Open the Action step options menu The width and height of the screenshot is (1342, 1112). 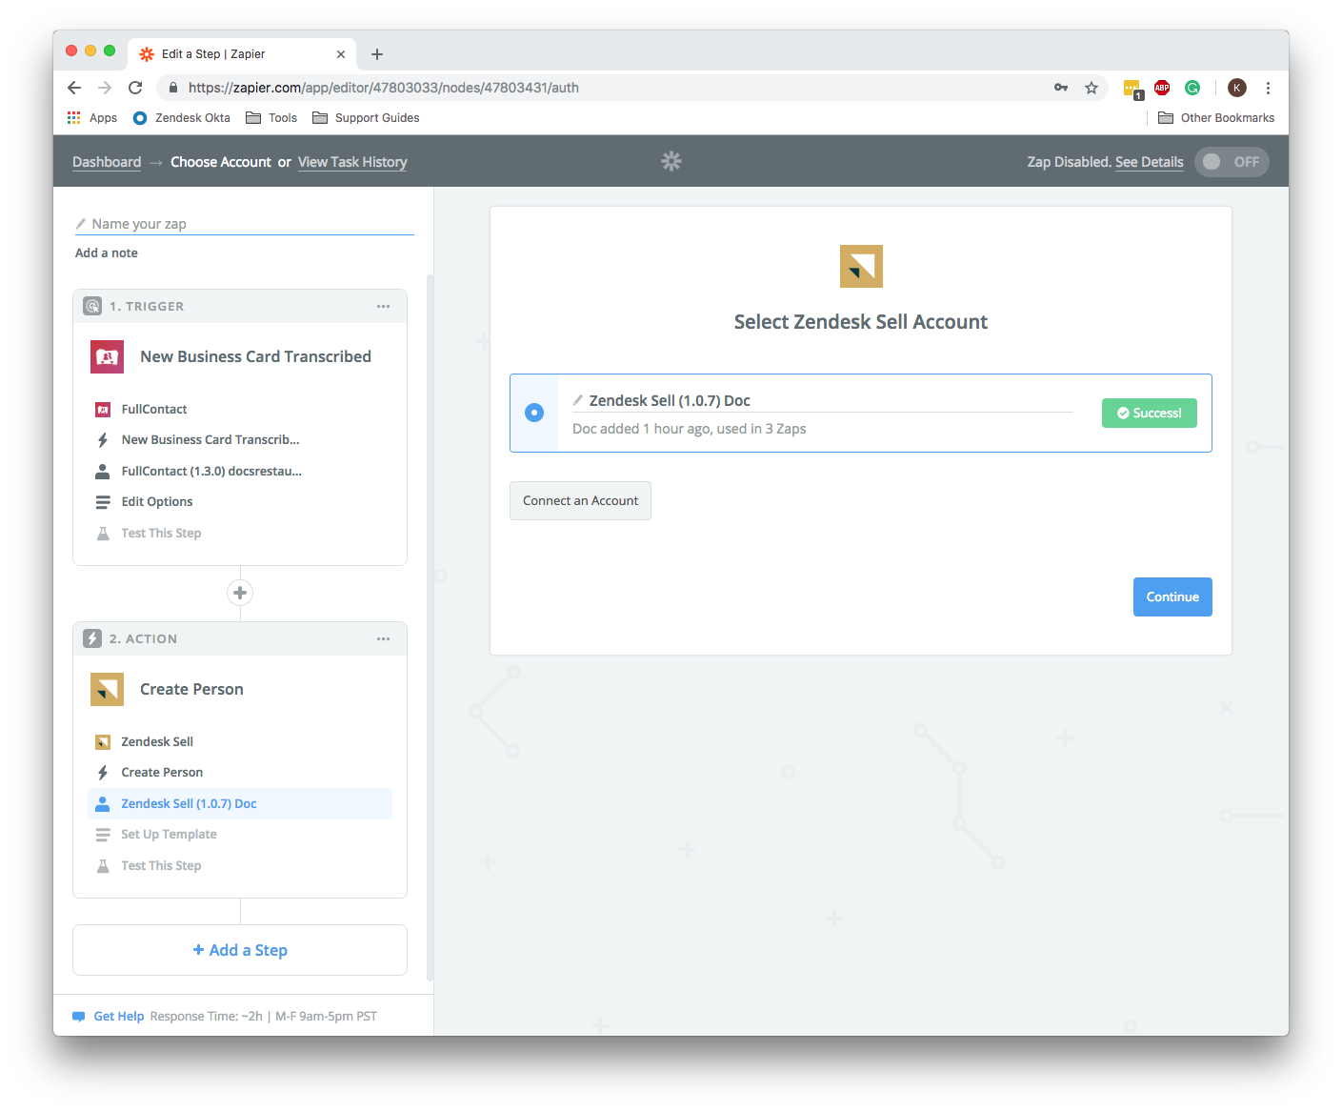click(383, 638)
